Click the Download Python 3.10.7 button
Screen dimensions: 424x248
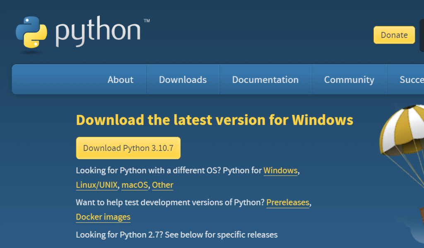point(128,148)
